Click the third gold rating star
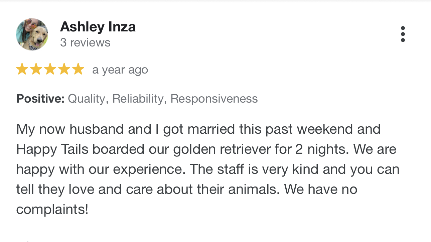Image resolution: width=431 pixels, height=242 pixels. click(50, 70)
